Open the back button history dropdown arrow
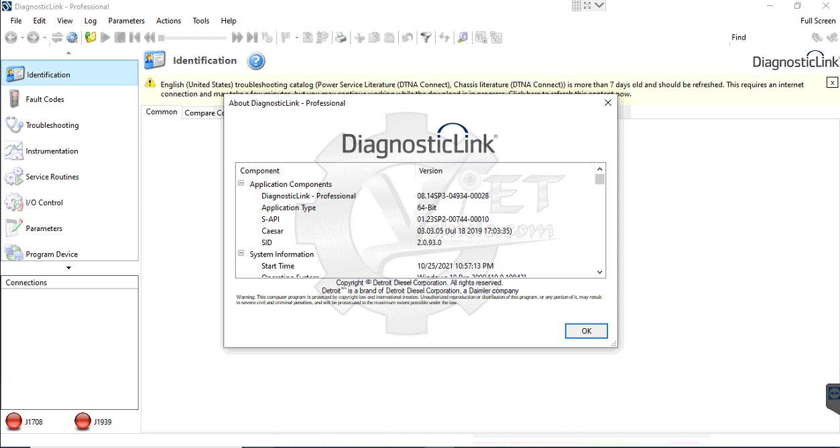This screenshot has height=448, width=840. 22,38
